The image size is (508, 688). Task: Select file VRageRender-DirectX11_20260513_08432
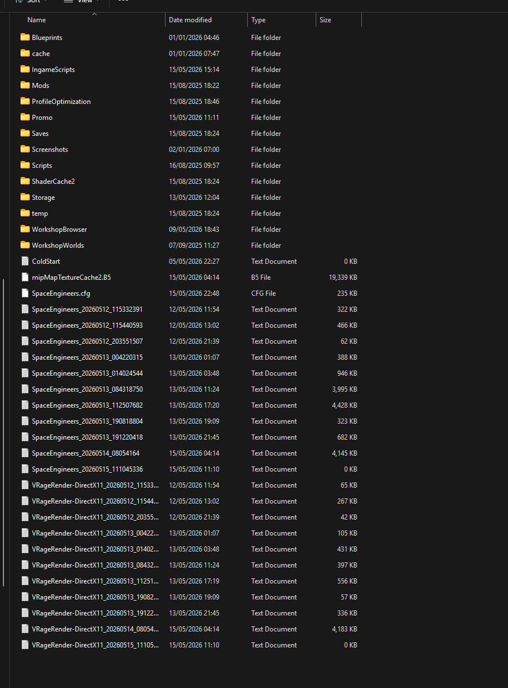(95, 565)
